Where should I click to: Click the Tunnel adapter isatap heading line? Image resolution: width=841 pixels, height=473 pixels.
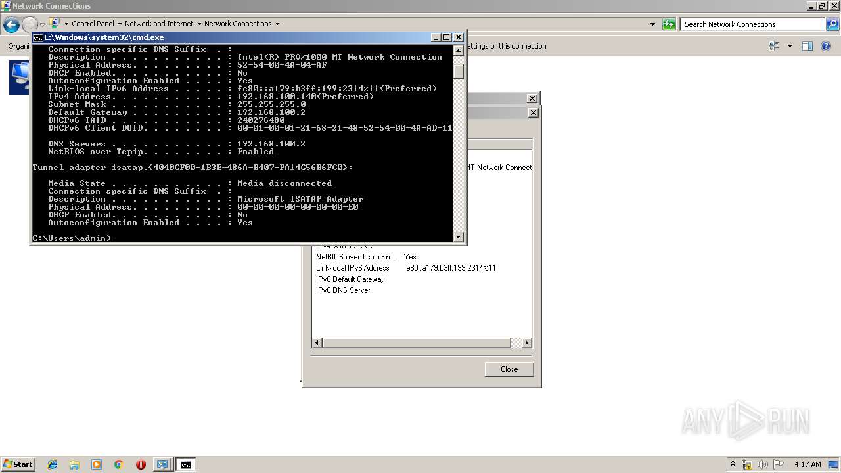tap(193, 168)
